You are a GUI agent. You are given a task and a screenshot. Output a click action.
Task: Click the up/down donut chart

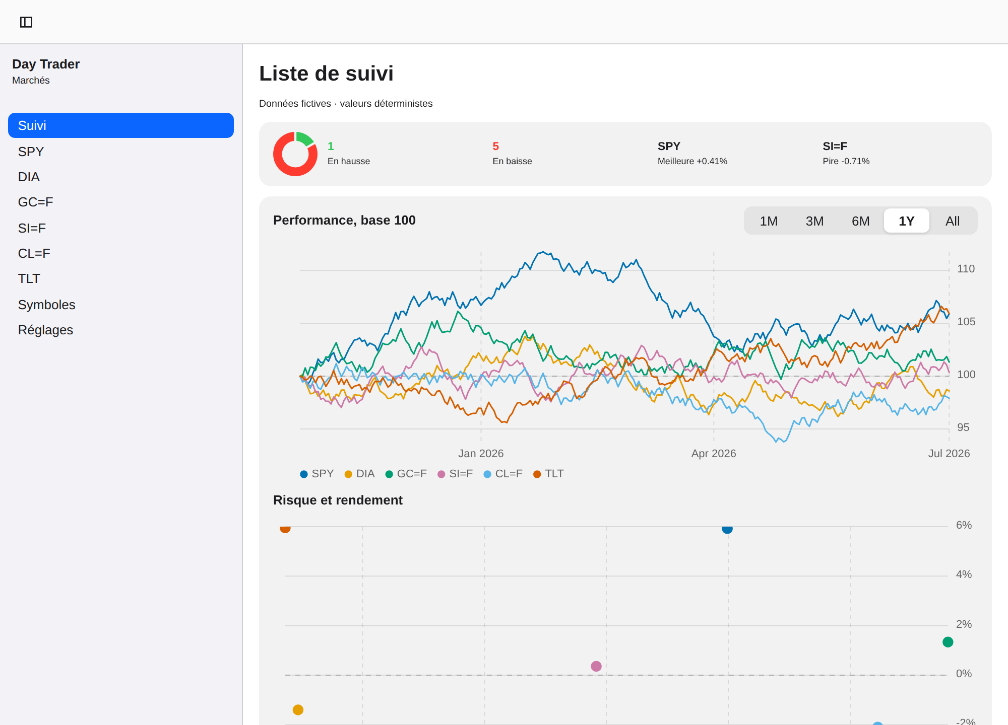(295, 154)
